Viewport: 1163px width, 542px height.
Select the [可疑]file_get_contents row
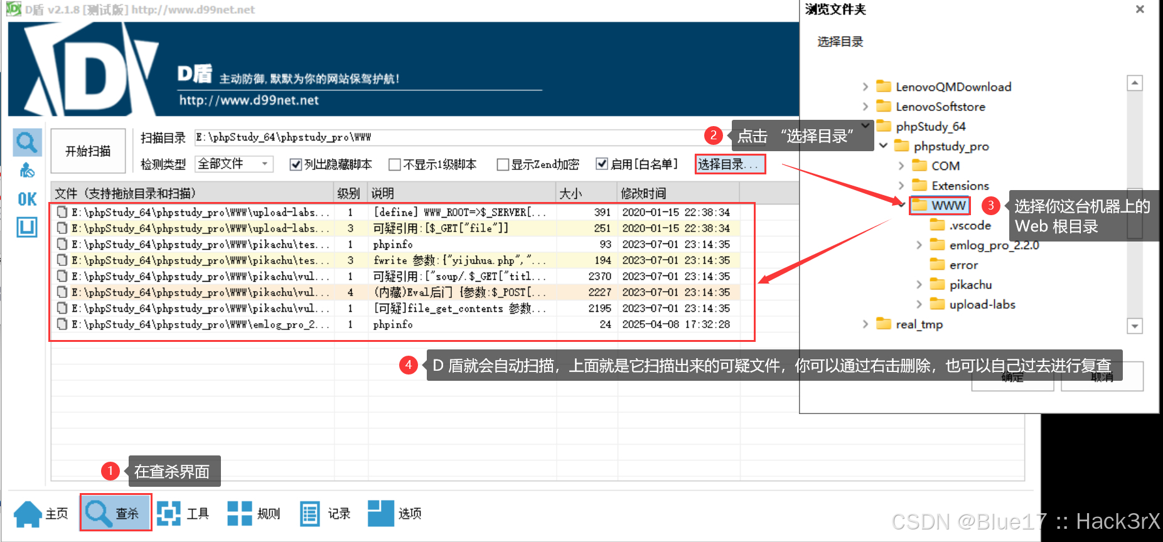tap(395, 308)
